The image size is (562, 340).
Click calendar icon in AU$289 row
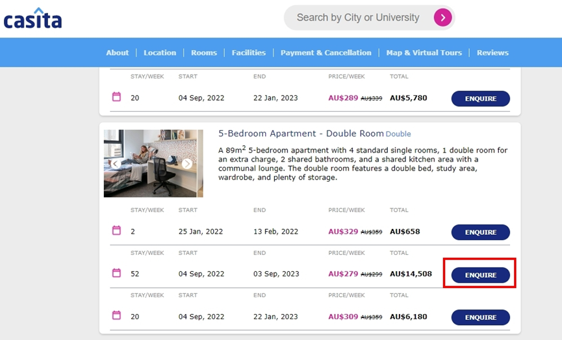pyautogui.click(x=116, y=97)
